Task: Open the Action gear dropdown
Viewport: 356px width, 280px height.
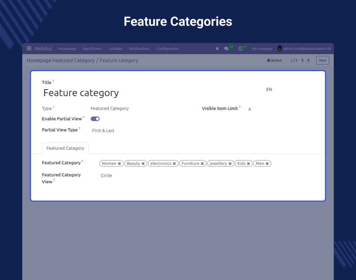Action: point(274,60)
